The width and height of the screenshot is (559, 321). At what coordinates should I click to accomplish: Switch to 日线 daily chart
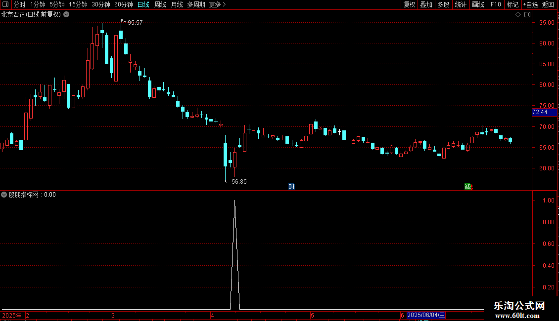coord(143,4)
